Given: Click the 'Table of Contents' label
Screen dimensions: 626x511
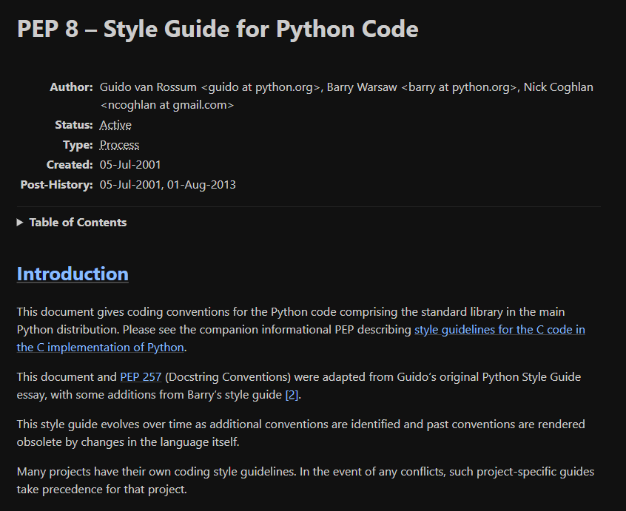Looking at the screenshot, I should click(78, 223).
